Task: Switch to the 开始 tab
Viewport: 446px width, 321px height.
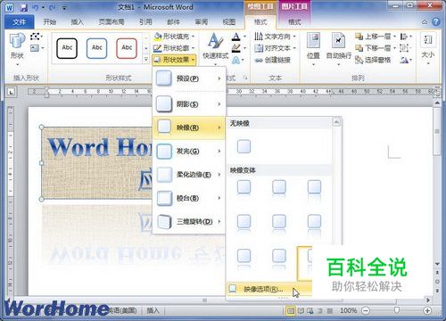Action: tap(50, 22)
